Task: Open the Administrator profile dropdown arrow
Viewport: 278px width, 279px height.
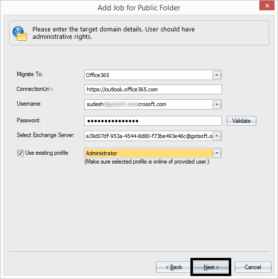Action: pyautogui.click(x=216, y=153)
